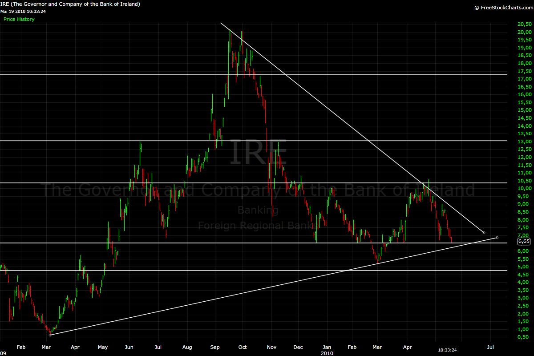Screen dimensions: 534x356
Task: Click the 10,50 price axis label
Action: point(524,181)
